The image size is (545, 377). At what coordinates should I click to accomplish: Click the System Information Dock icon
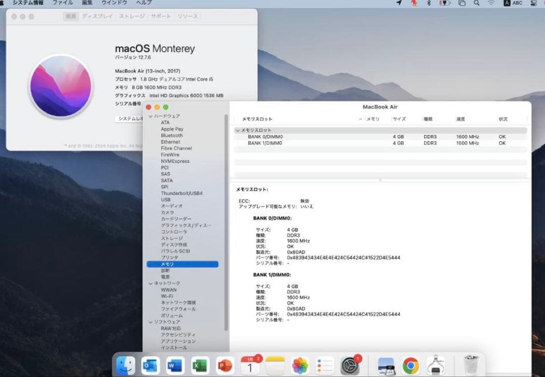click(x=435, y=365)
